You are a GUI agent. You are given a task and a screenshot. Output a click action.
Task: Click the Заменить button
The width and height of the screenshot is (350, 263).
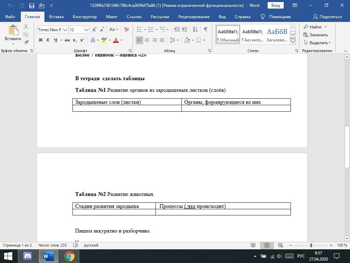[x=315, y=35]
